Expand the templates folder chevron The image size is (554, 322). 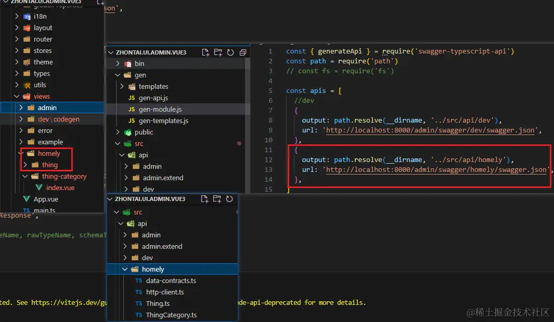pyautogui.click(x=122, y=86)
